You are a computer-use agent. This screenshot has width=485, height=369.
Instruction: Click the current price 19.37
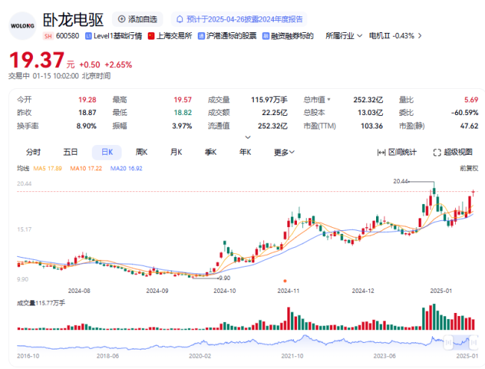pyautogui.click(x=37, y=60)
